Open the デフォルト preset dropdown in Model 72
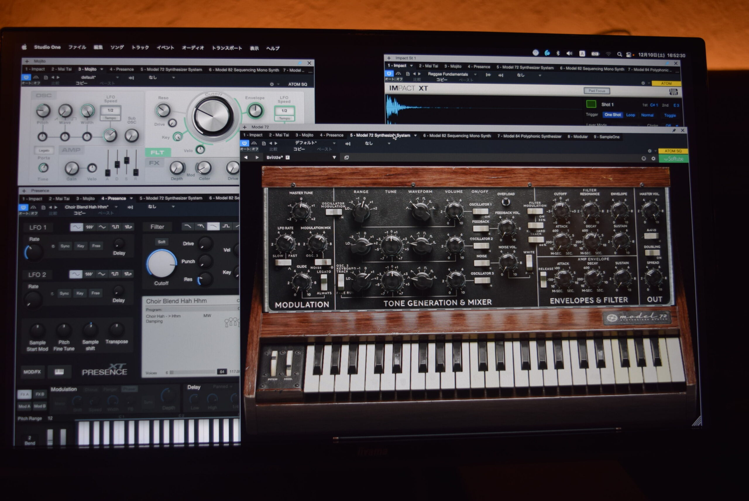This screenshot has height=501, width=749. [334, 143]
